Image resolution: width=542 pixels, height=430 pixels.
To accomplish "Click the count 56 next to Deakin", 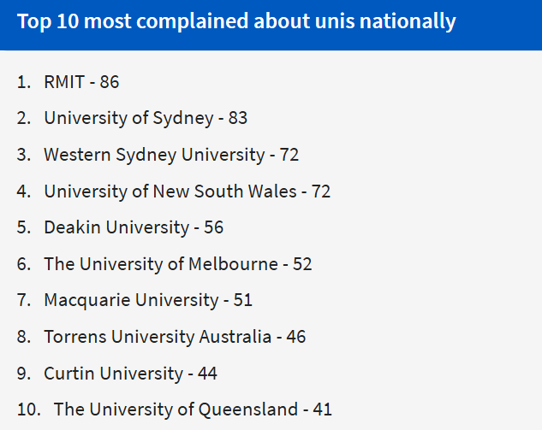I will (x=214, y=227).
